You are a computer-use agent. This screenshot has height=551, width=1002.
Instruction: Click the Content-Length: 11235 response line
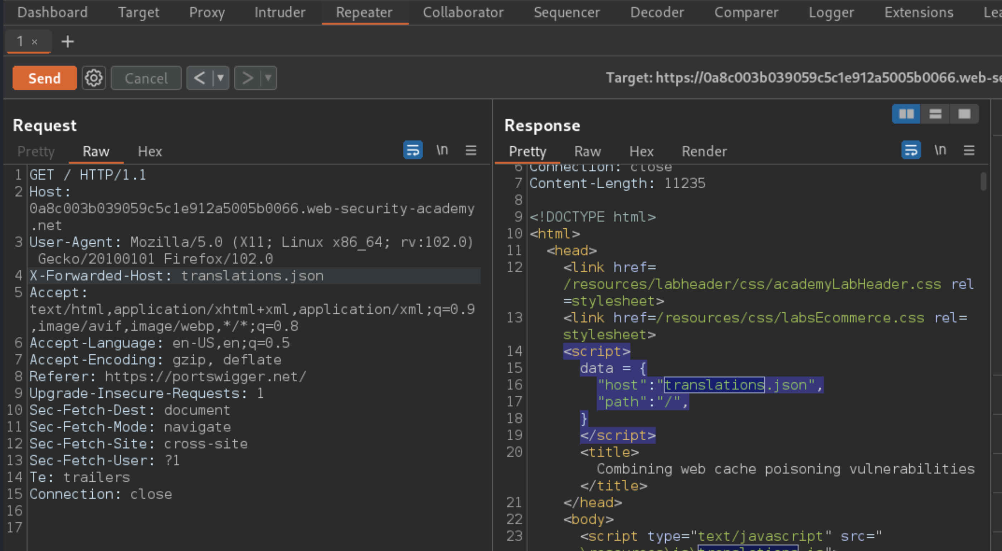click(x=617, y=183)
